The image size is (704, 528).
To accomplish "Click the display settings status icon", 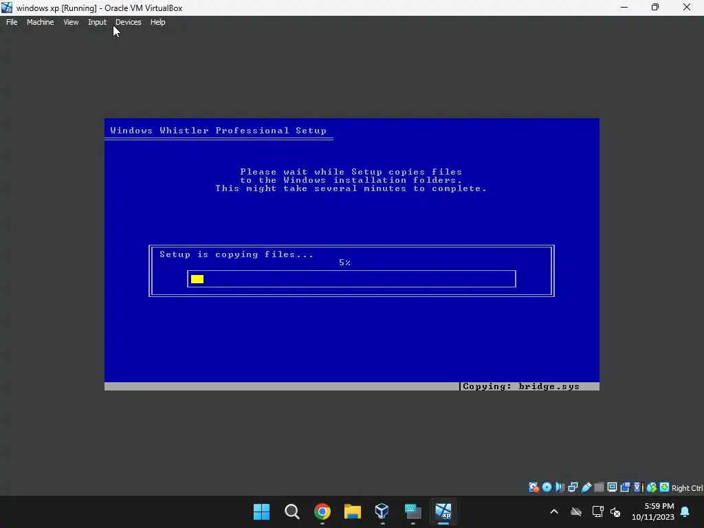I will click(612, 487).
